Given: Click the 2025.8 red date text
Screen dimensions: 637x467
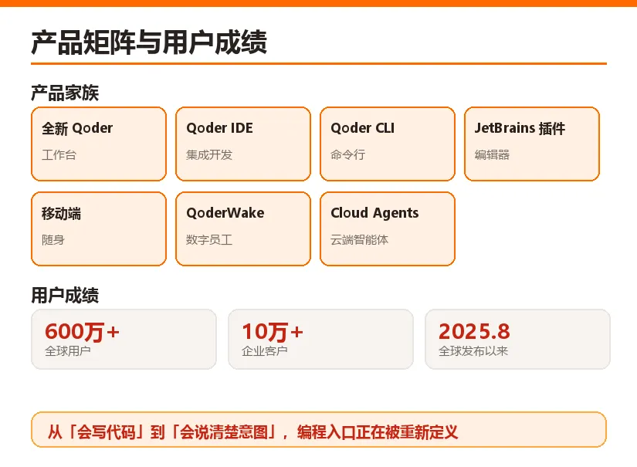Looking at the screenshot, I should (474, 331).
